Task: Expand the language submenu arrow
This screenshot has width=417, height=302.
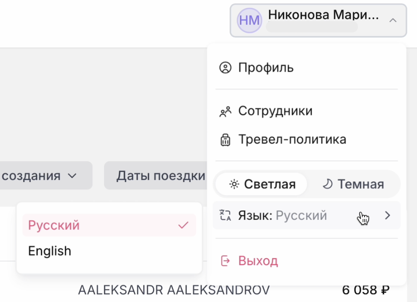Action: pos(387,215)
